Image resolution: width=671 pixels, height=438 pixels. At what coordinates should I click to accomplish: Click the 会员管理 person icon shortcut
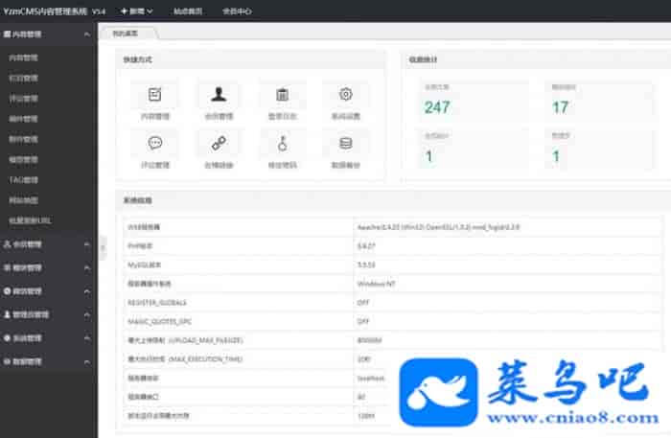coord(219,95)
